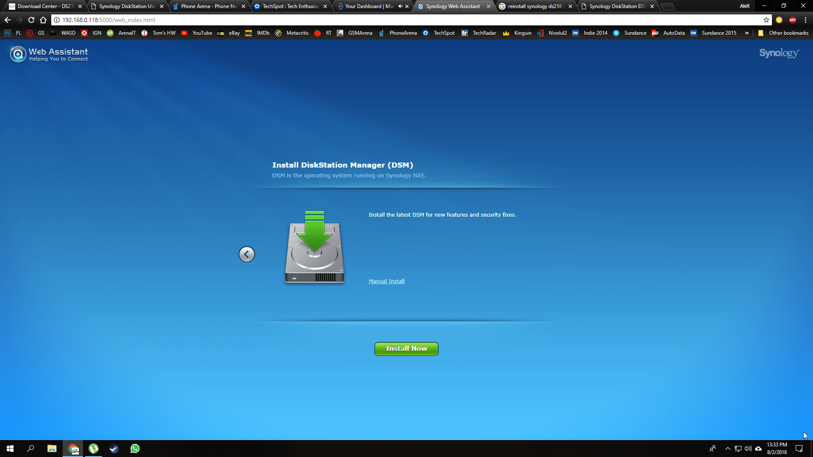Expand hidden bookmarks chevron
813x457 pixels.
(747, 33)
